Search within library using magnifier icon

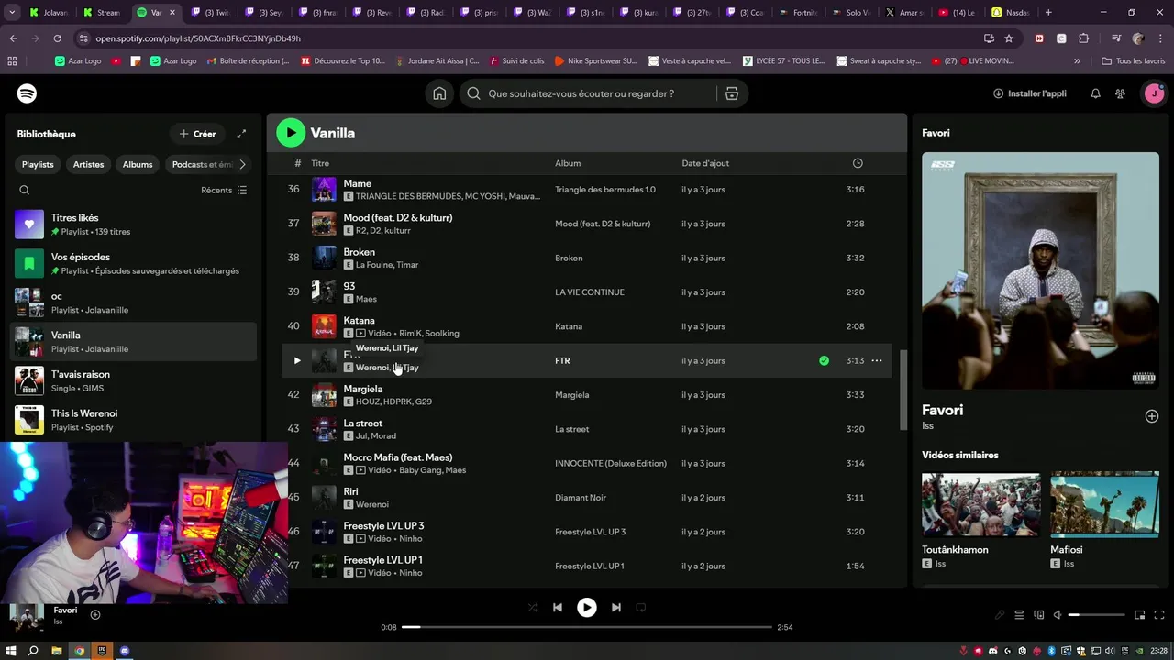pos(25,190)
